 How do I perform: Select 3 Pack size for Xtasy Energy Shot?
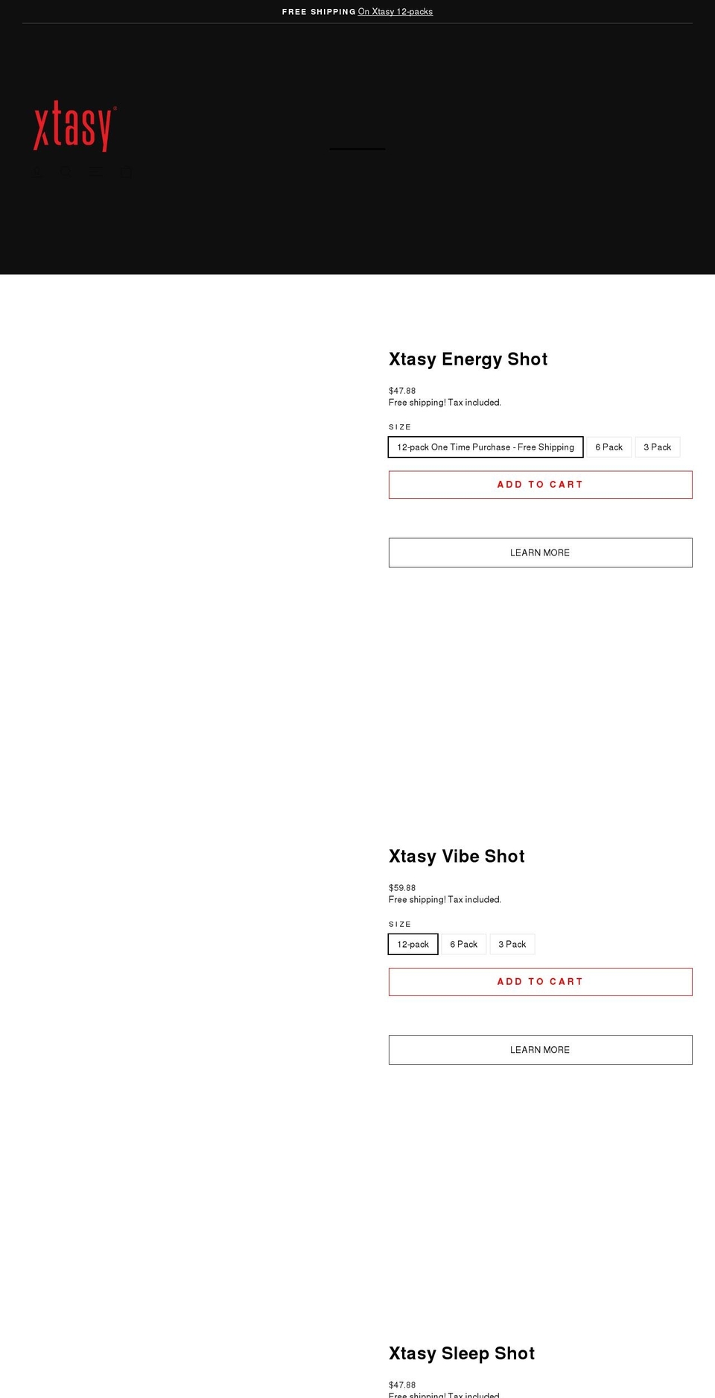[x=657, y=447]
